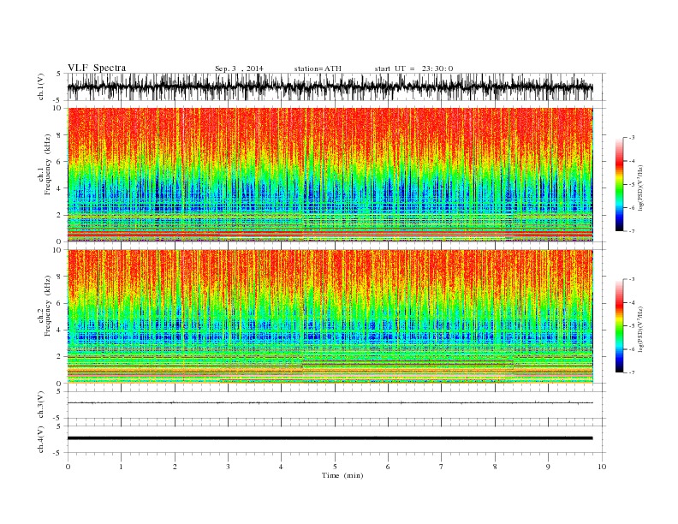
Task: Click the "start UT = 23:30:0" header text
Action: 413,68
